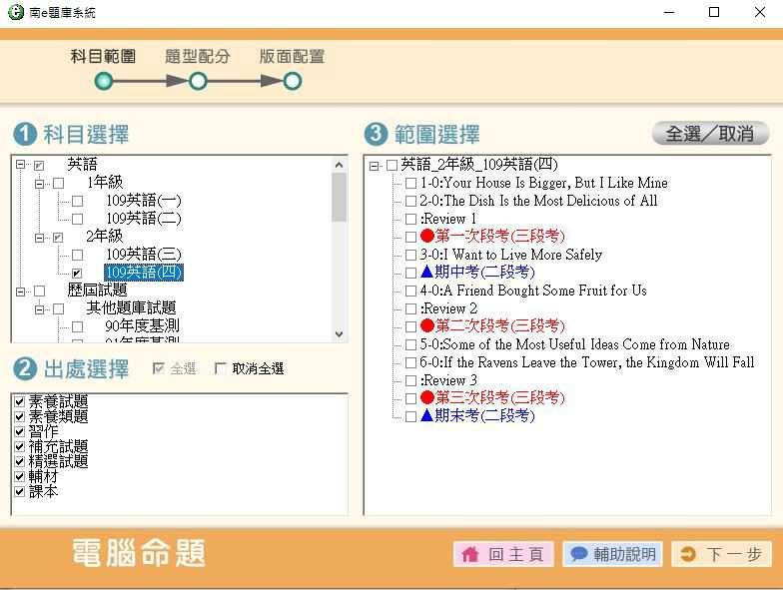Go to the 版面配置 step label
Screen dimensions: 783x590
292,56
